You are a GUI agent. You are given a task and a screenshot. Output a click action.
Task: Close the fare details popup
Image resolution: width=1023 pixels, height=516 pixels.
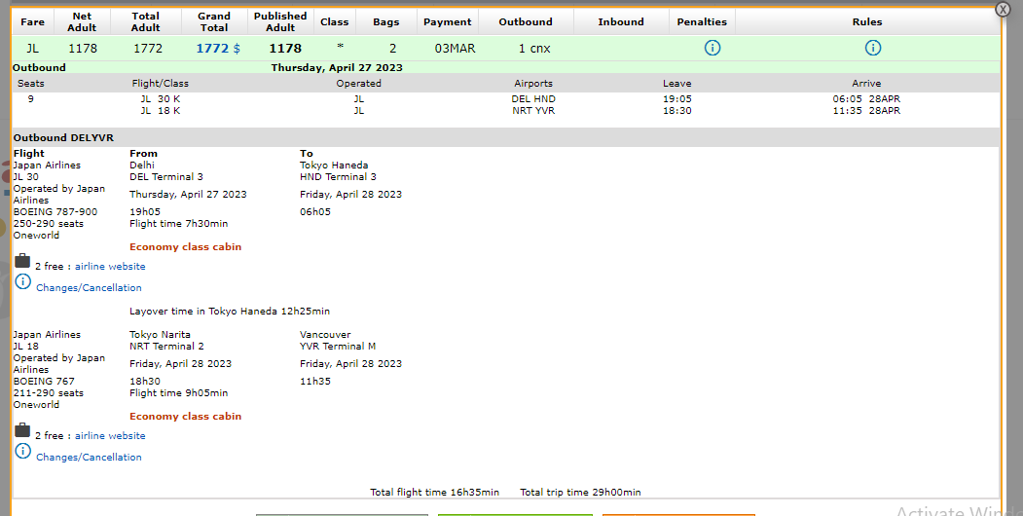click(x=1003, y=9)
